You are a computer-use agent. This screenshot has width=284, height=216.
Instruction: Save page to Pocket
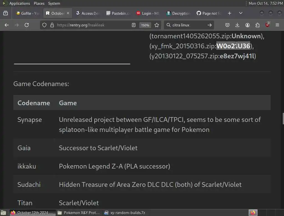(227, 25)
